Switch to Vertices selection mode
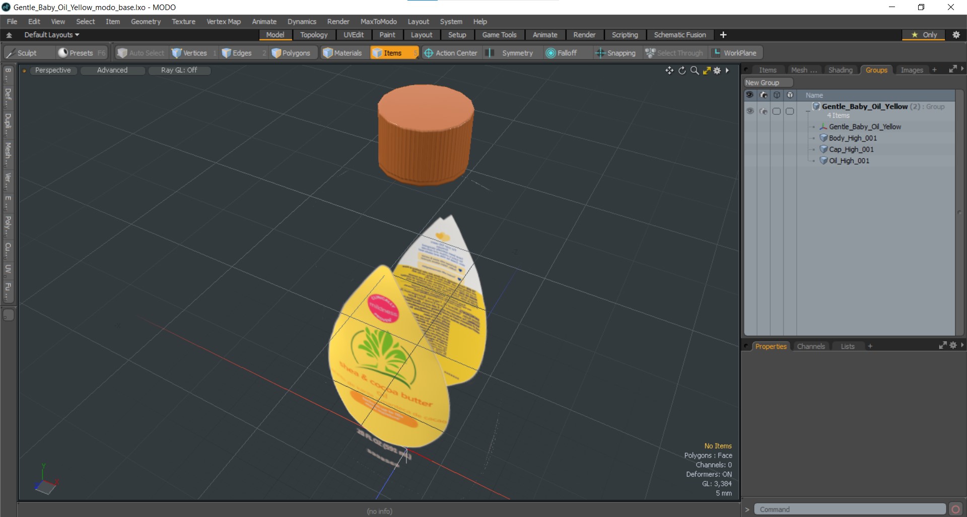Screen dimensions: 967x517 click(194, 53)
